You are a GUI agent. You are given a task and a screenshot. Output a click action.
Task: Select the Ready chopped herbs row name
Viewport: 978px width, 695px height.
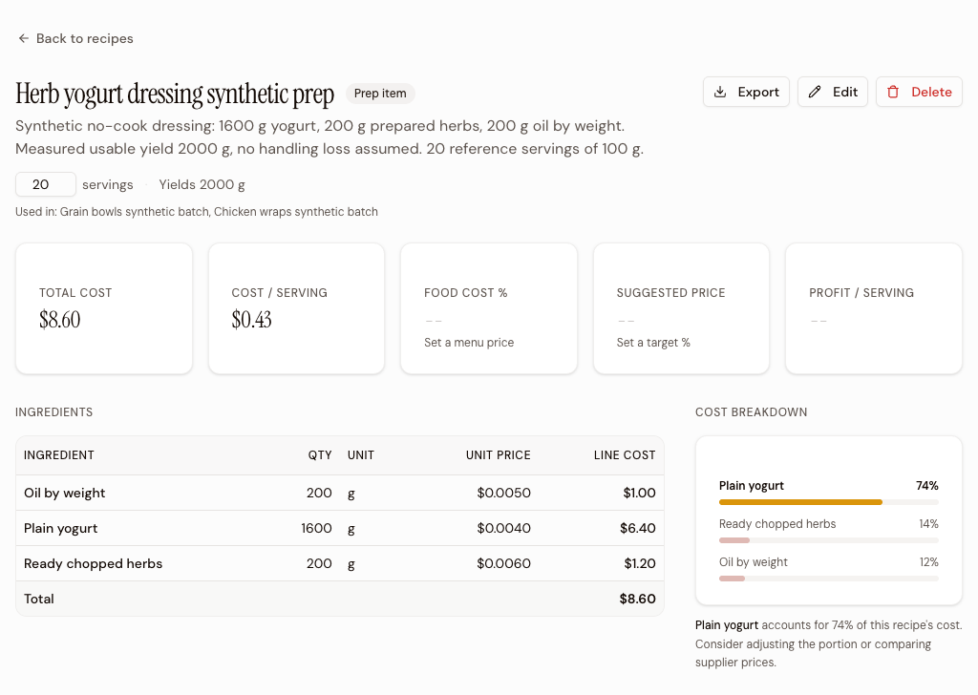click(93, 563)
